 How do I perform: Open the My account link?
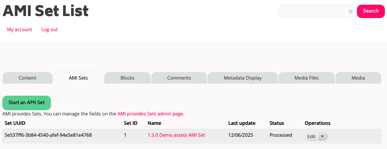click(x=20, y=29)
